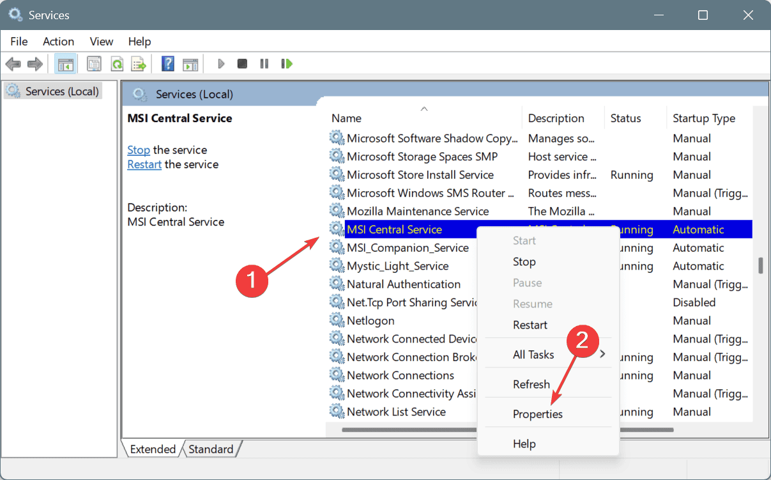Select the Natural Authentication service name

coord(404,284)
